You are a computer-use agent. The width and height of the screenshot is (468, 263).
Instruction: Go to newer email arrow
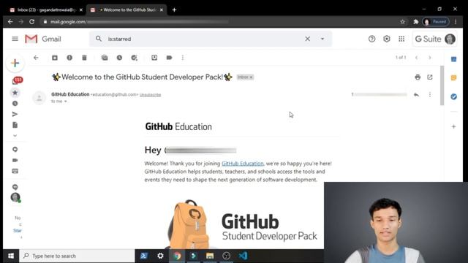[x=416, y=58]
